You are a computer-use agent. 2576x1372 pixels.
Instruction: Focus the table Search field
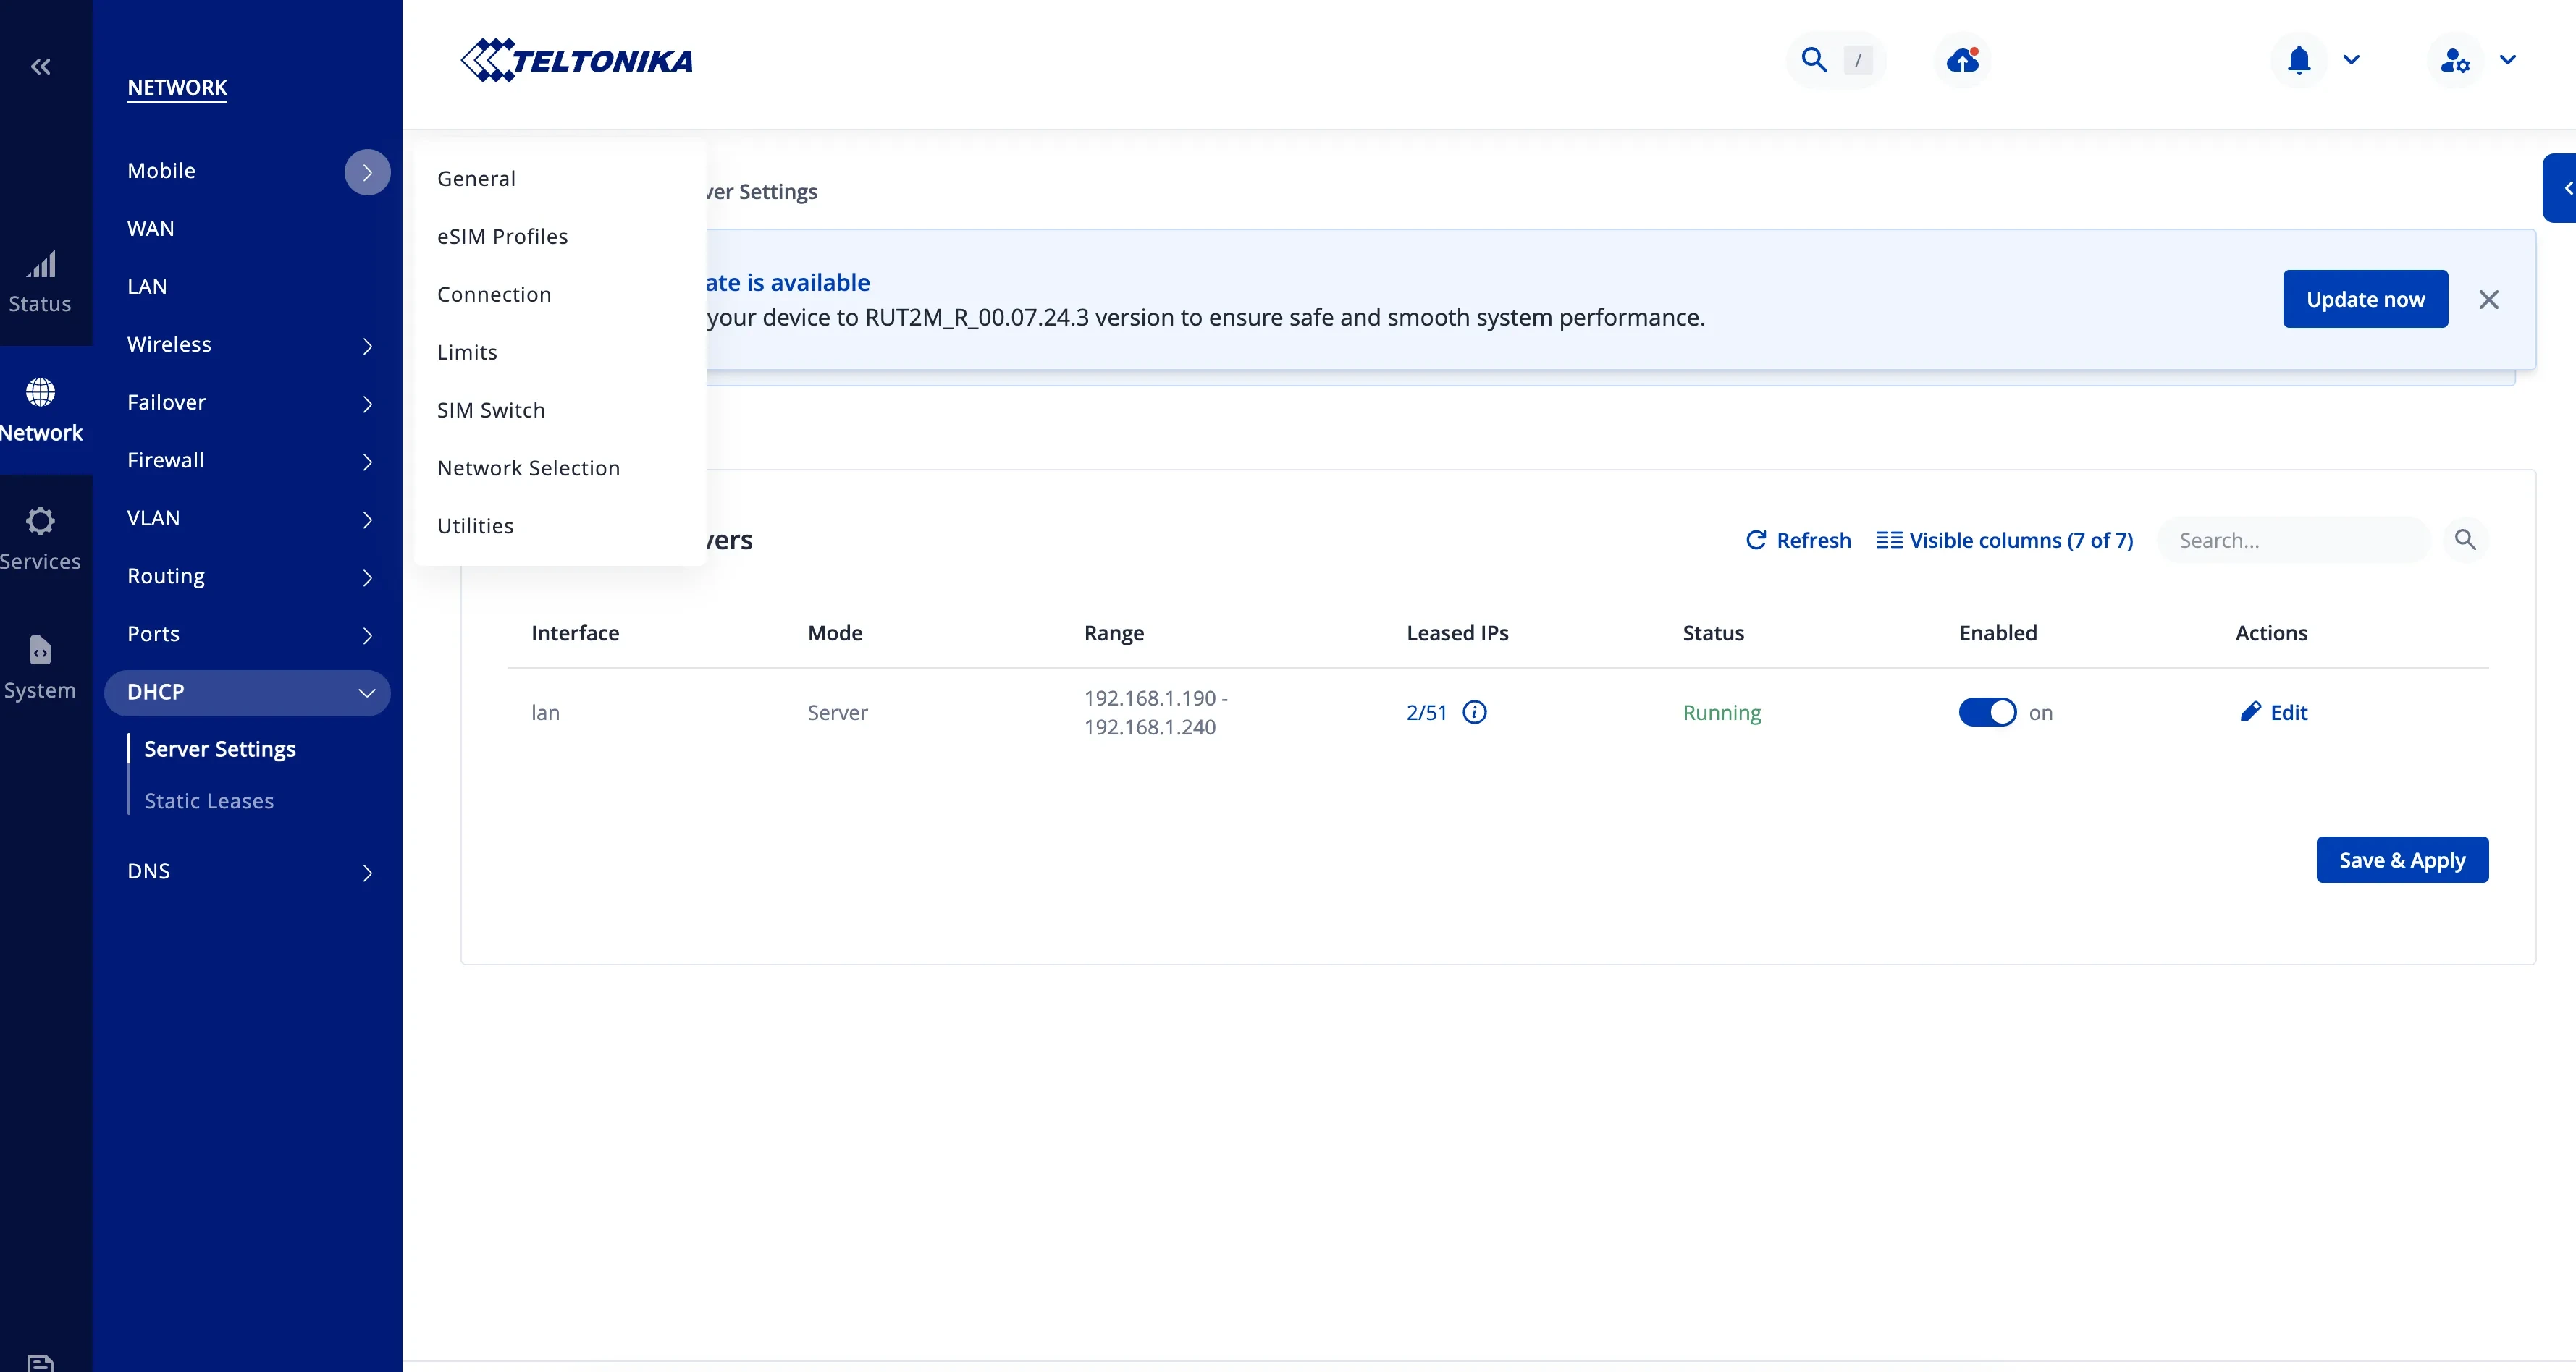2292,541
